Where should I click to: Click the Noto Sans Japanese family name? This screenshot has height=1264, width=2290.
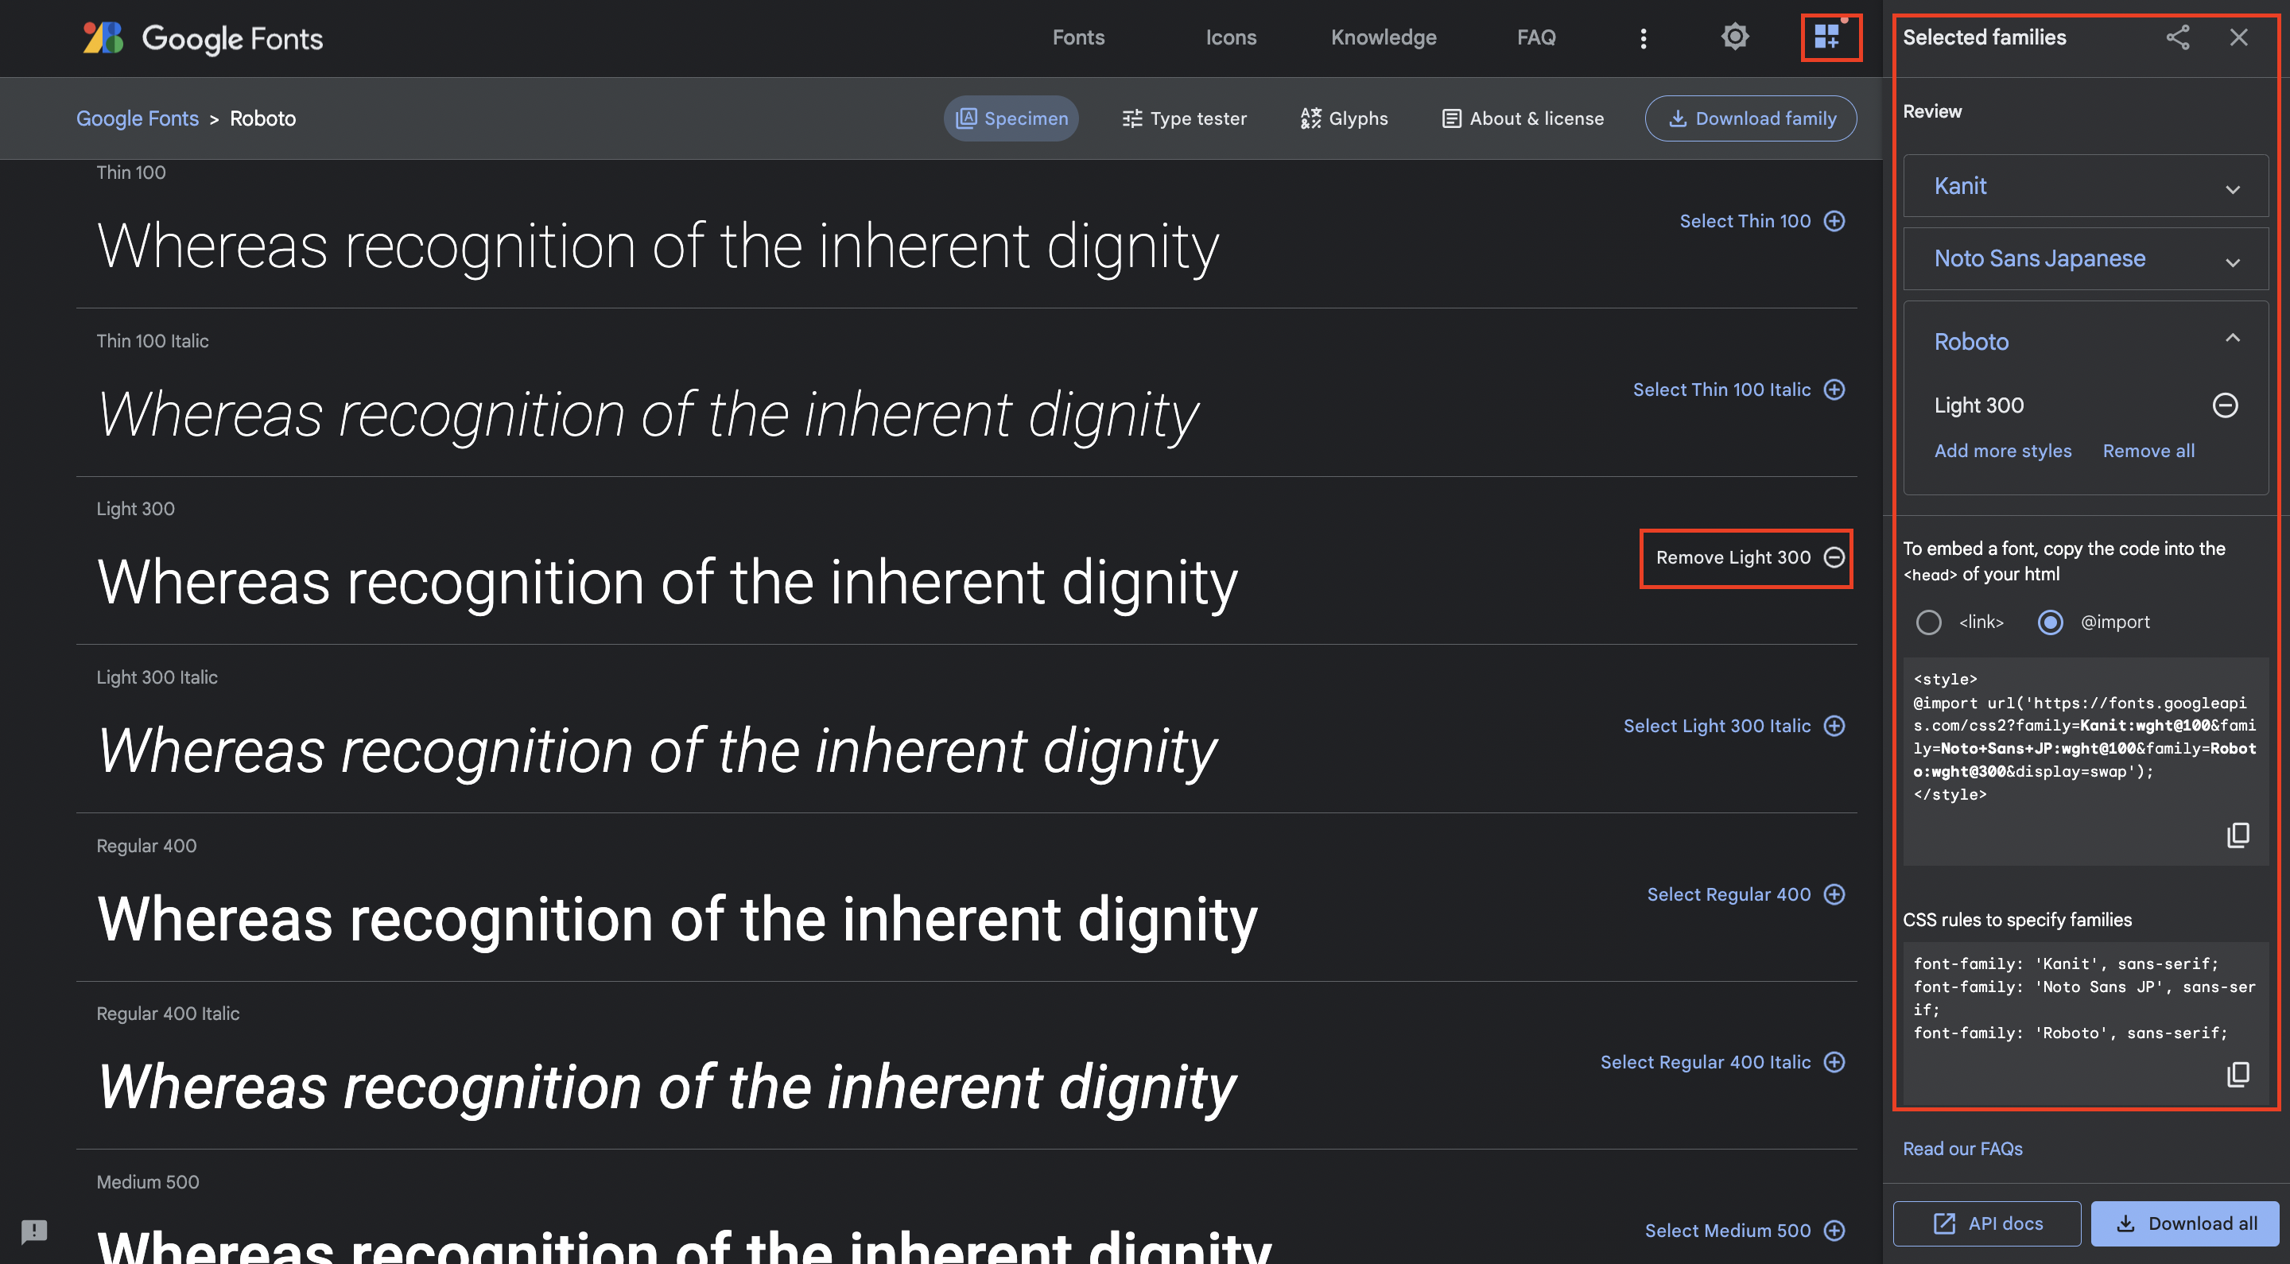2040,258
